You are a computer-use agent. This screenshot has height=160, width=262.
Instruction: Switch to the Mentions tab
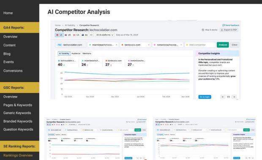[x=87, y=53]
